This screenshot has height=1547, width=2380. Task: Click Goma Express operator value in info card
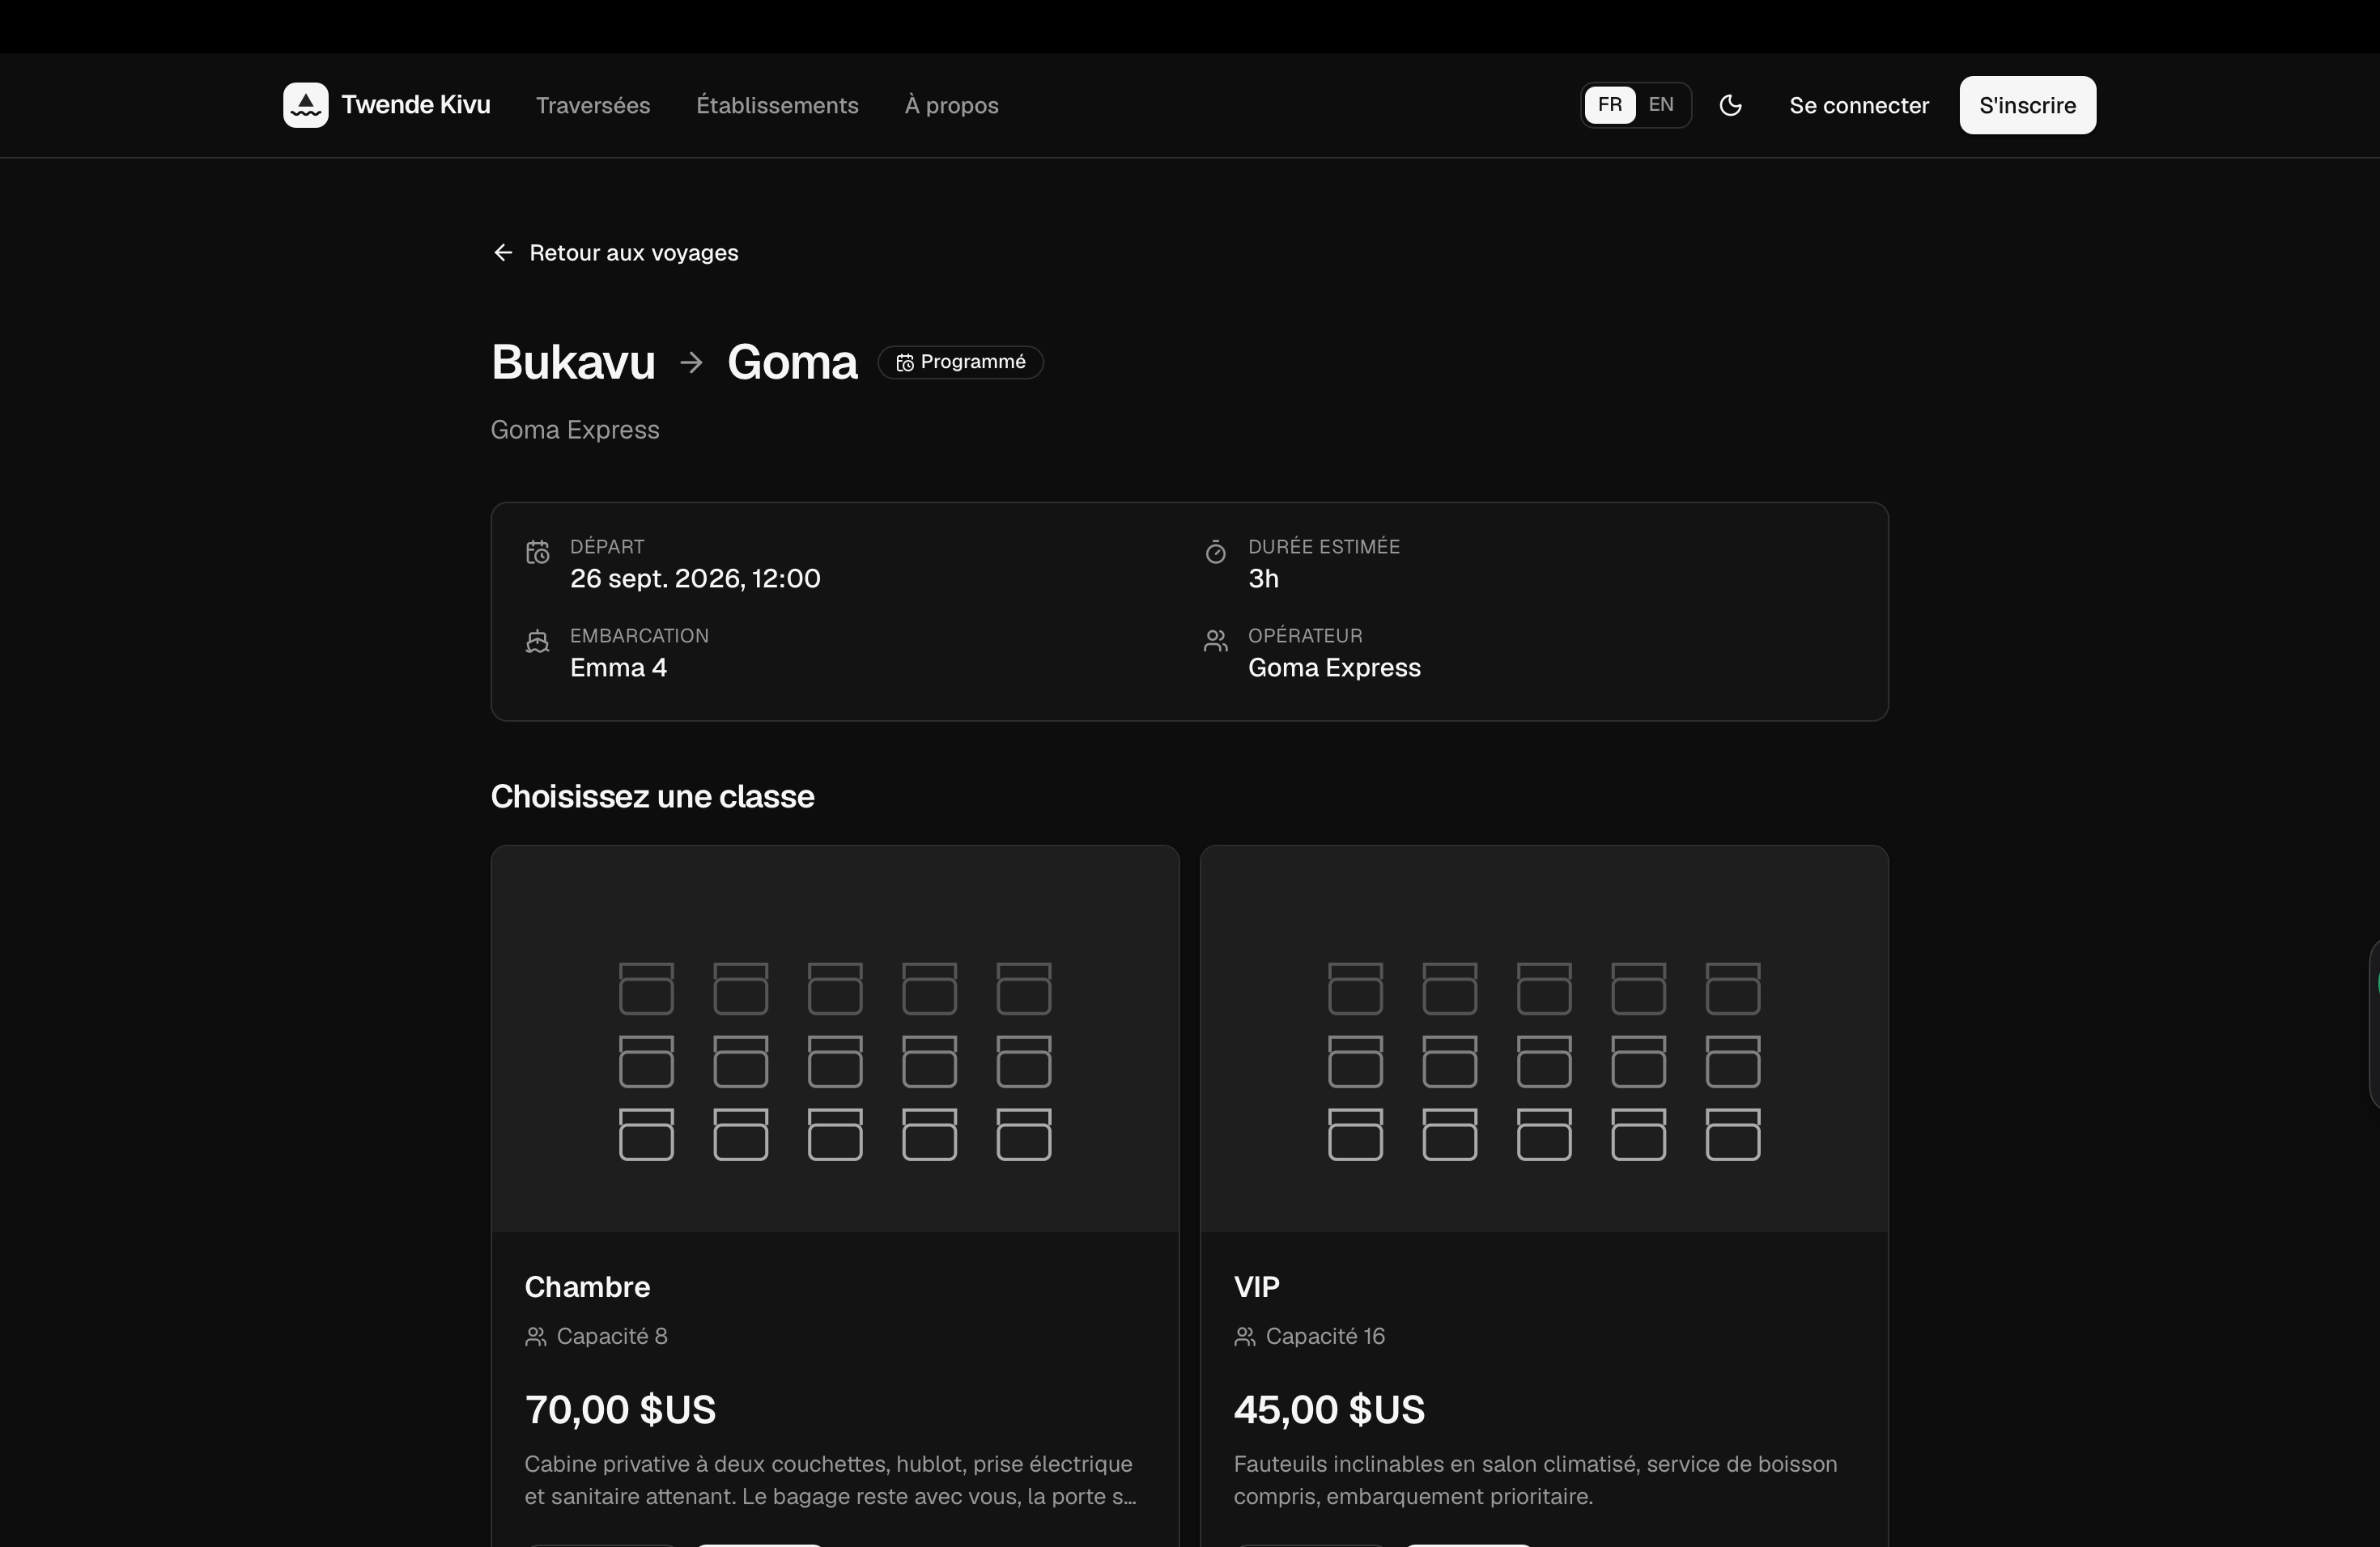point(1334,668)
